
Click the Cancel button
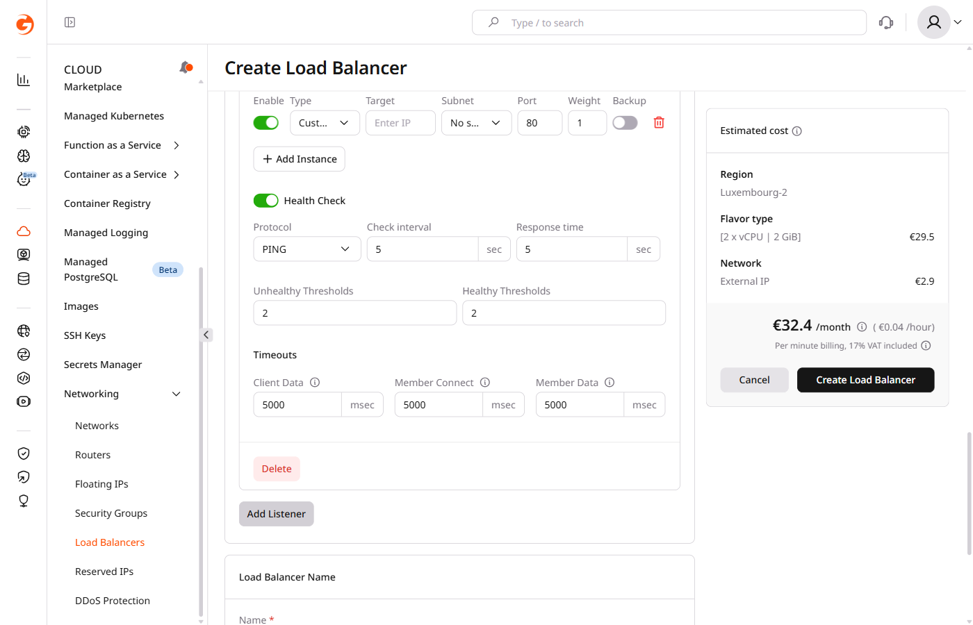pos(754,380)
